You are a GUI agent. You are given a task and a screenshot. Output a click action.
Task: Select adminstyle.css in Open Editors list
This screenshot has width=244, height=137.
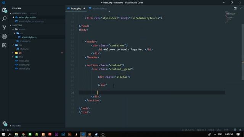(37, 21)
